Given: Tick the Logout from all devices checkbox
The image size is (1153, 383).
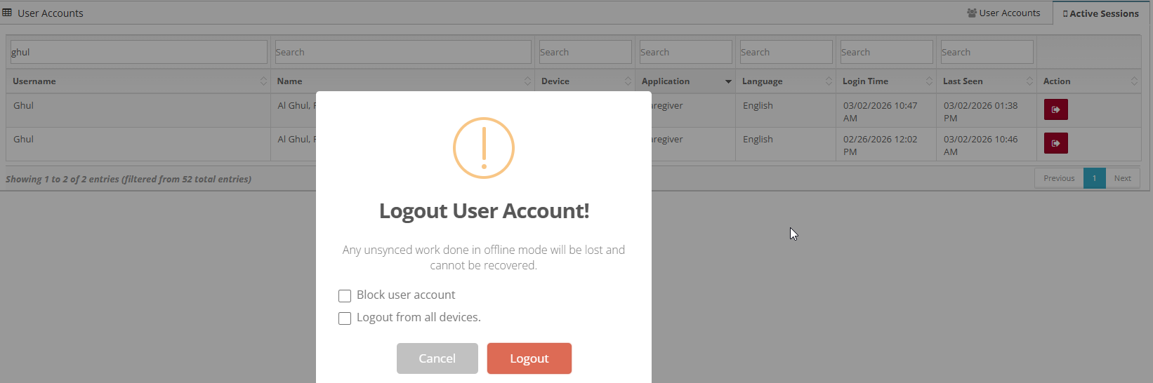Looking at the screenshot, I should coord(345,318).
